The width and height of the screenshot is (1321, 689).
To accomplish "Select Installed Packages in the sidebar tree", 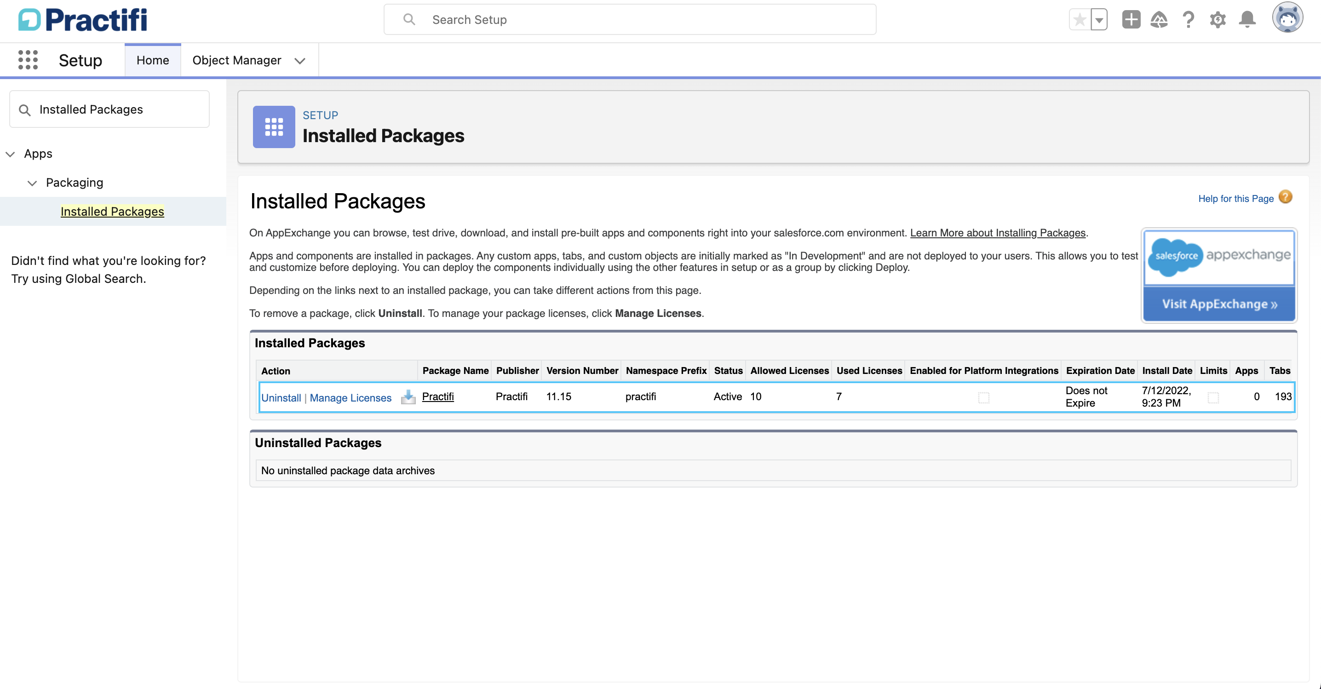I will tap(112, 211).
